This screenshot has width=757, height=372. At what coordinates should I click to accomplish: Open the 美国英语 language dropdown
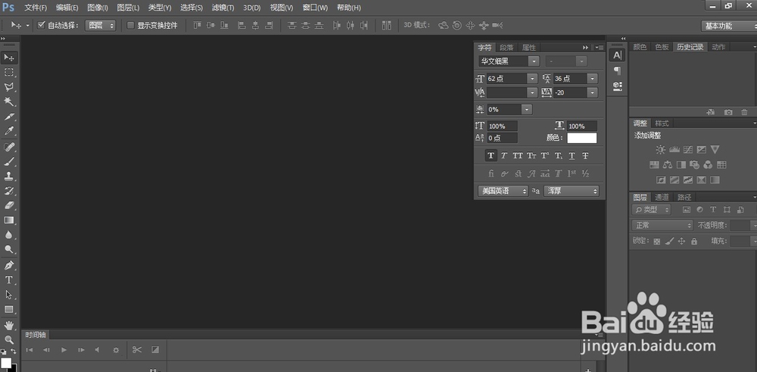click(x=503, y=191)
